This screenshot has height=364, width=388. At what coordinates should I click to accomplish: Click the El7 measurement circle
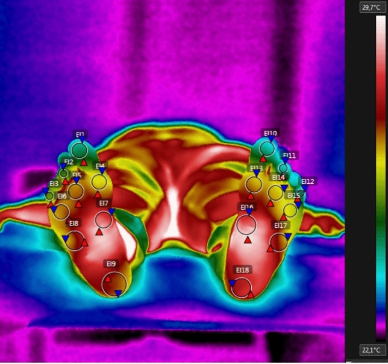pos(103,219)
